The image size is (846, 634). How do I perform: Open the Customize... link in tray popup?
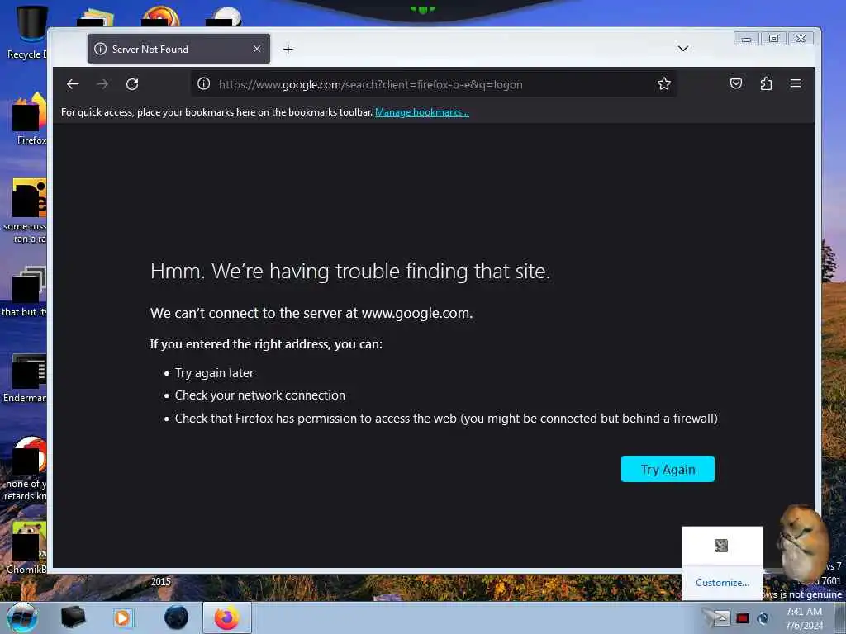click(x=722, y=582)
